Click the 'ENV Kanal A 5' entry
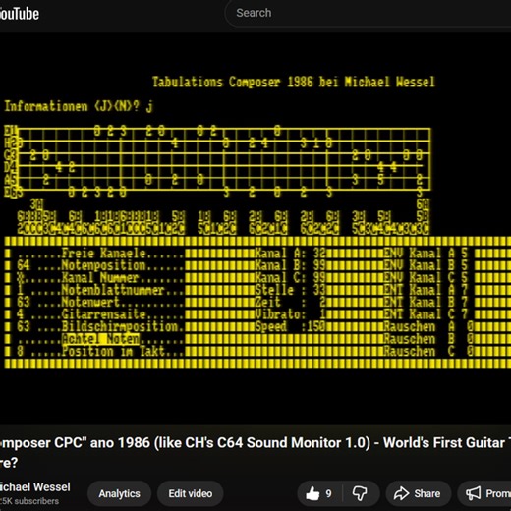The width and height of the screenshot is (511, 511). pos(426,254)
